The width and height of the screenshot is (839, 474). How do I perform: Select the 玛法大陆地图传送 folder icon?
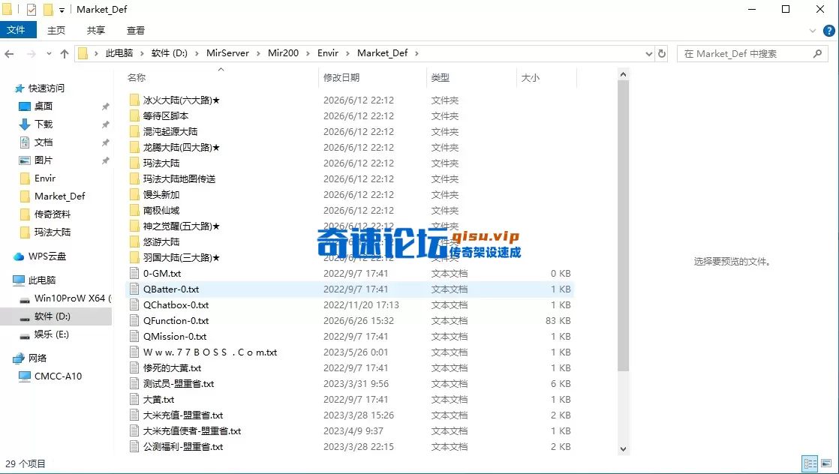point(134,178)
